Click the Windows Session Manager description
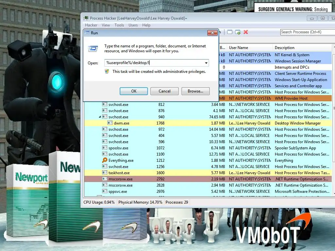 [298, 61]
